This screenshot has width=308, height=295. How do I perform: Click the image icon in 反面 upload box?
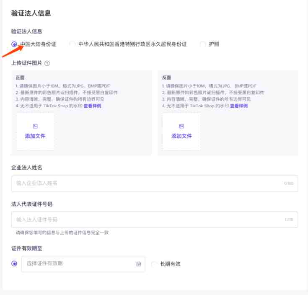pyautogui.click(x=181, y=126)
